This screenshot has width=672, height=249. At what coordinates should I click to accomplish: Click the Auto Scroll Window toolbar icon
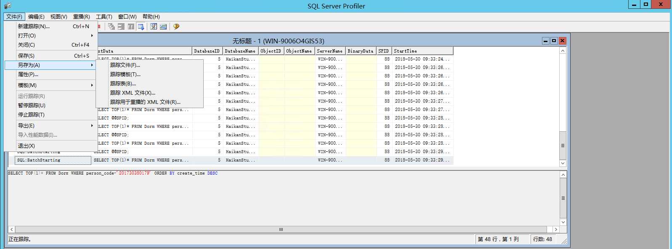click(141, 26)
